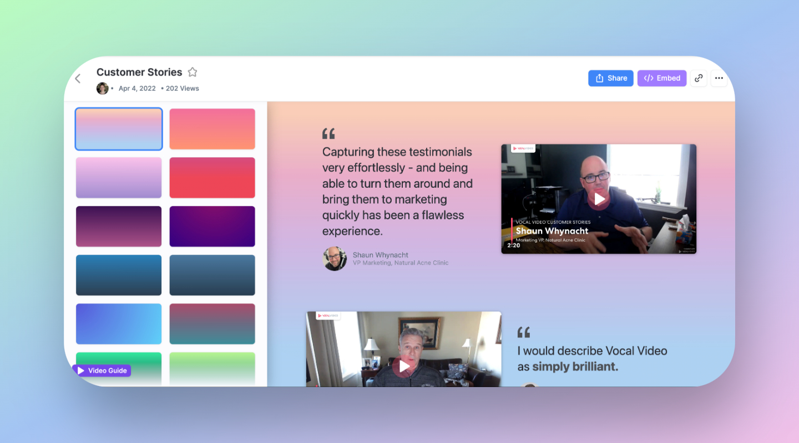Screen dimensions: 799x443
Task: Click the Shaun Whynacht quote text
Action: point(397,191)
